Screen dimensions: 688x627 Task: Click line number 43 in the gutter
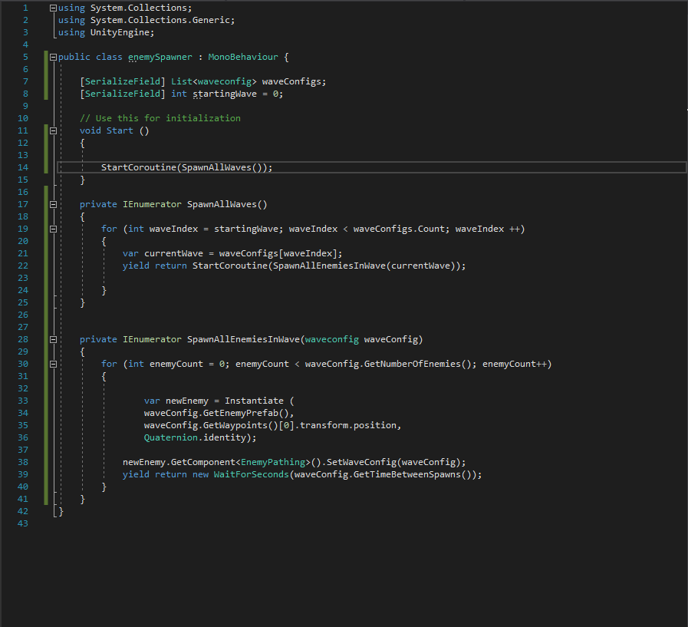(22, 523)
